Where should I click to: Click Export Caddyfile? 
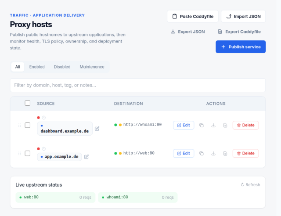pos(239,32)
